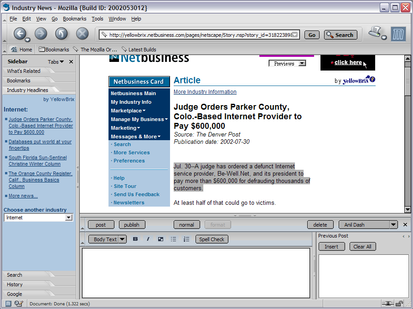Click the Mail icon in status bar
Image resolution: width=413 pixels, height=309 pixels.
click(19, 304)
